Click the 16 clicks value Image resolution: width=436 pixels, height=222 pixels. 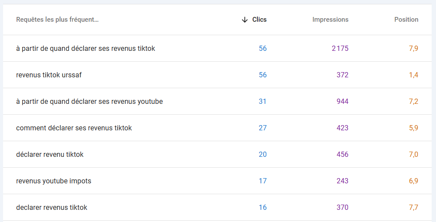pyautogui.click(x=263, y=208)
